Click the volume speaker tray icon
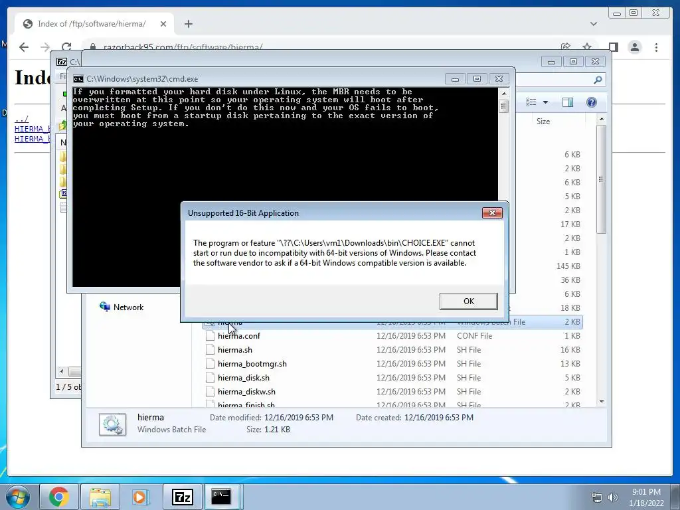Image resolution: width=680 pixels, height=510 pixels. click(613, 497)
